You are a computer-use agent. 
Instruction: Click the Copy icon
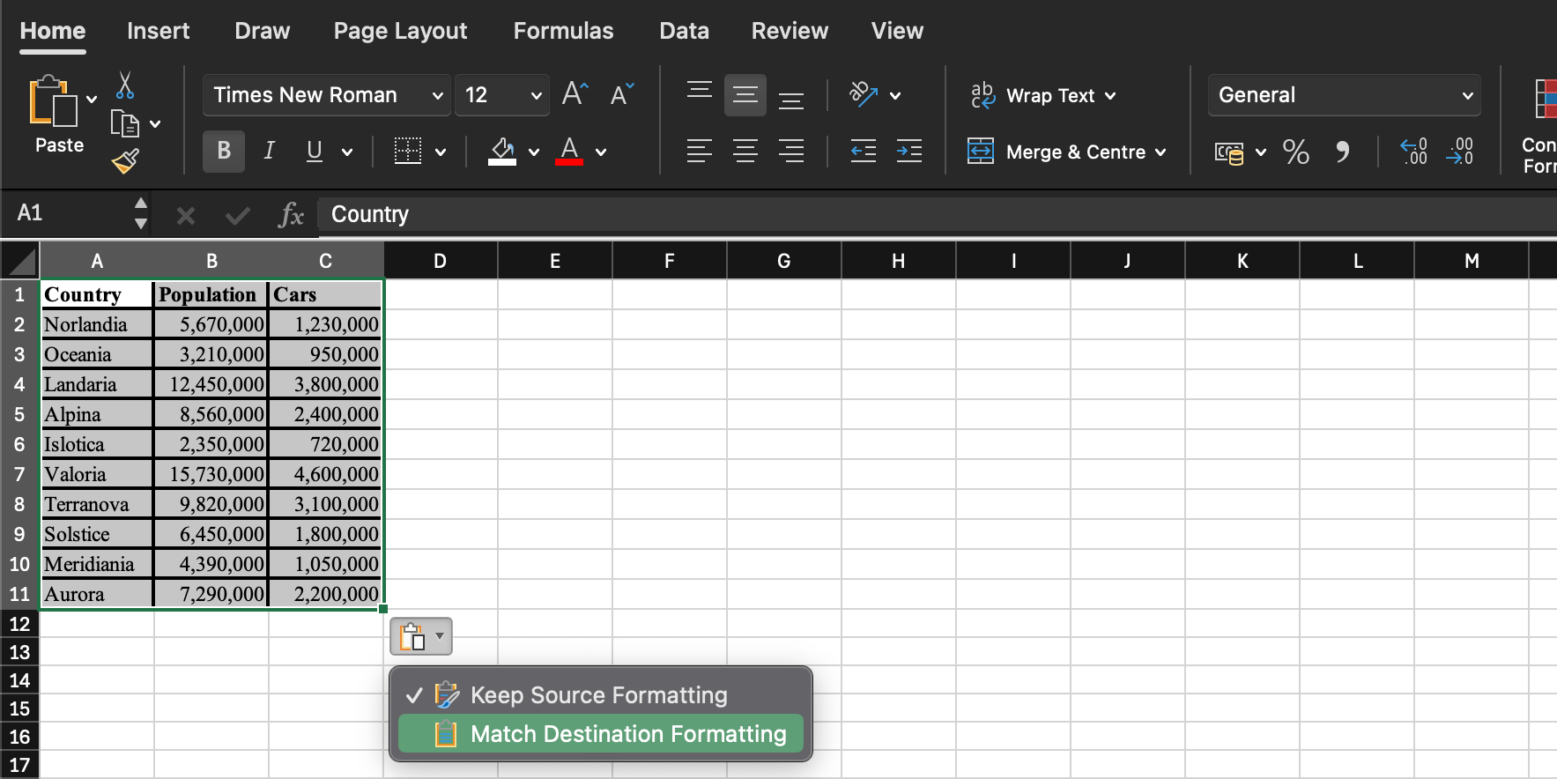(x=124, y=123)
